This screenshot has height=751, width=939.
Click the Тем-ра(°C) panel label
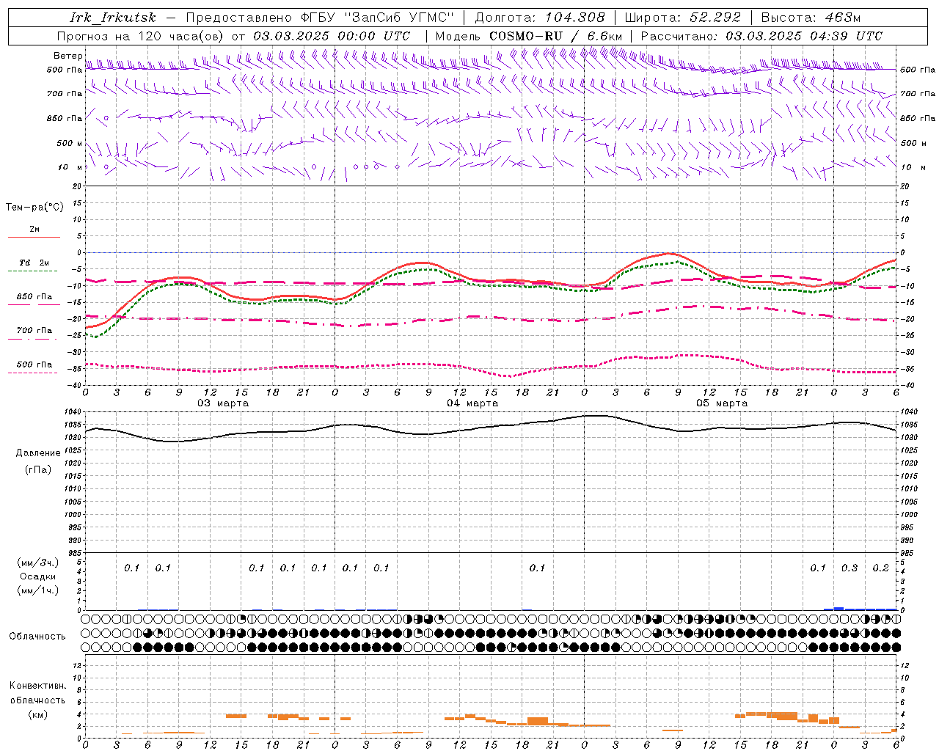coord(34,208)
